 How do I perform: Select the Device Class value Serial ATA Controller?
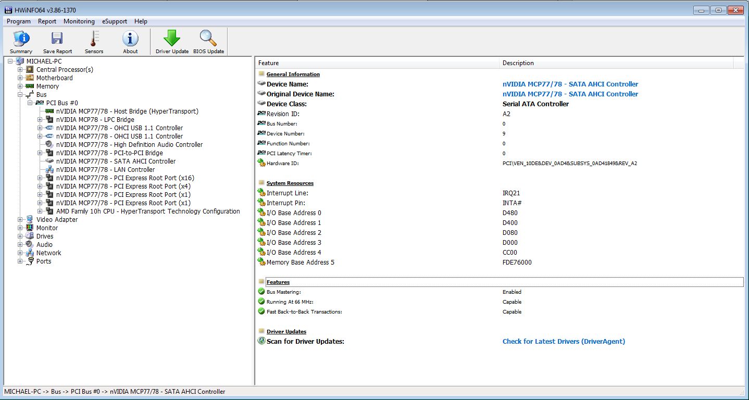point(535,104)
